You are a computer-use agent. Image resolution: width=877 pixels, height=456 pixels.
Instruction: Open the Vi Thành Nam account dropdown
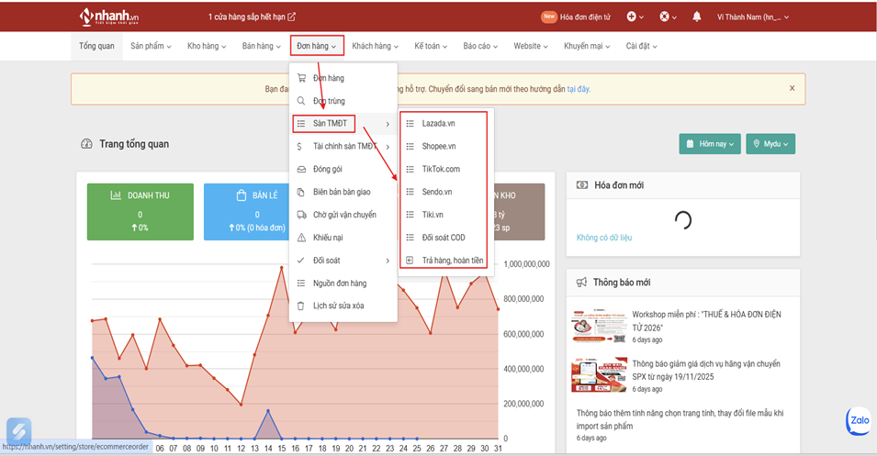click(x=753, y=17)
